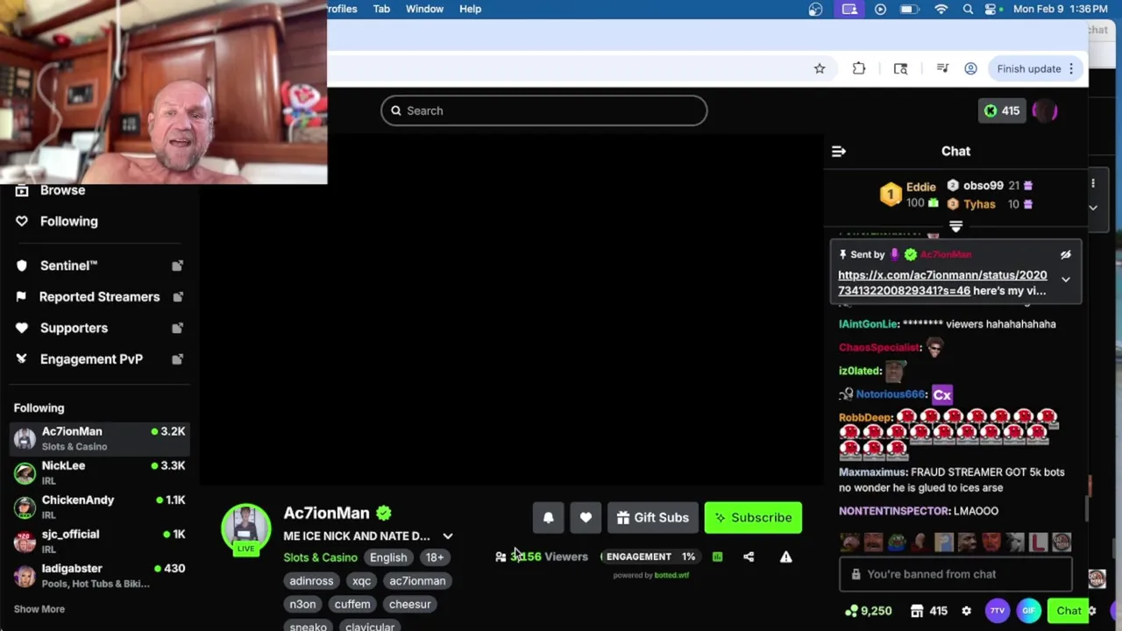The height and width of the screenshot is (631, 1122).
Task: Click the xqc tag
Action: (361, 581)
